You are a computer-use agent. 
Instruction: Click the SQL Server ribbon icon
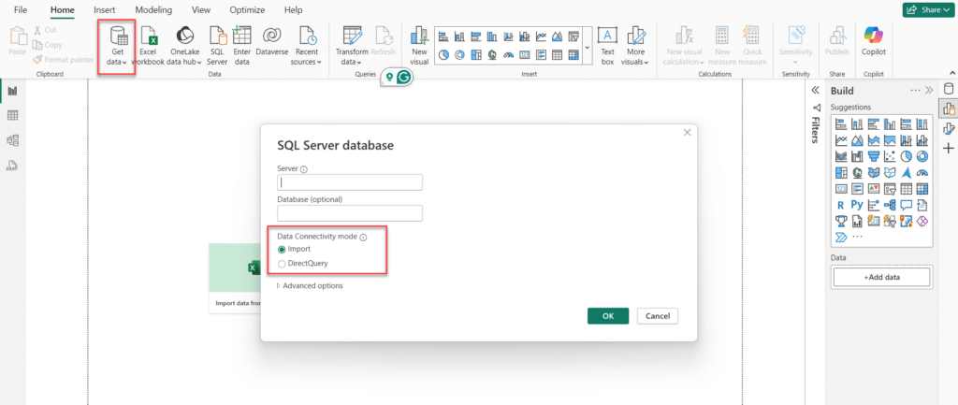(217, 45)
